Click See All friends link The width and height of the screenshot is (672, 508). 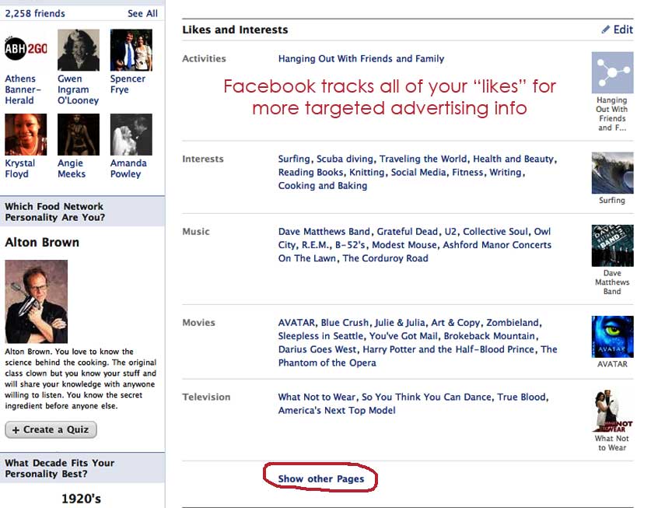click(x=142, y=13)
